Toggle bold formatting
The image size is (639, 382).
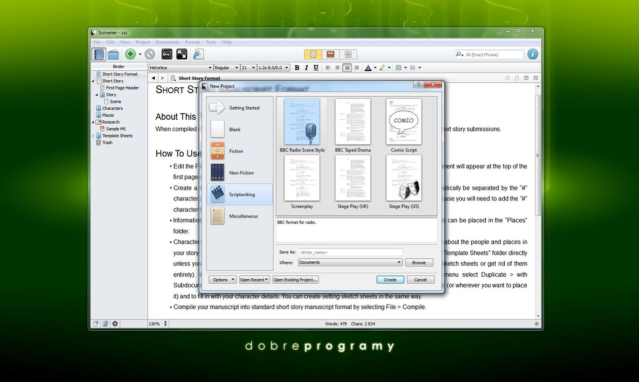point(297,67)
